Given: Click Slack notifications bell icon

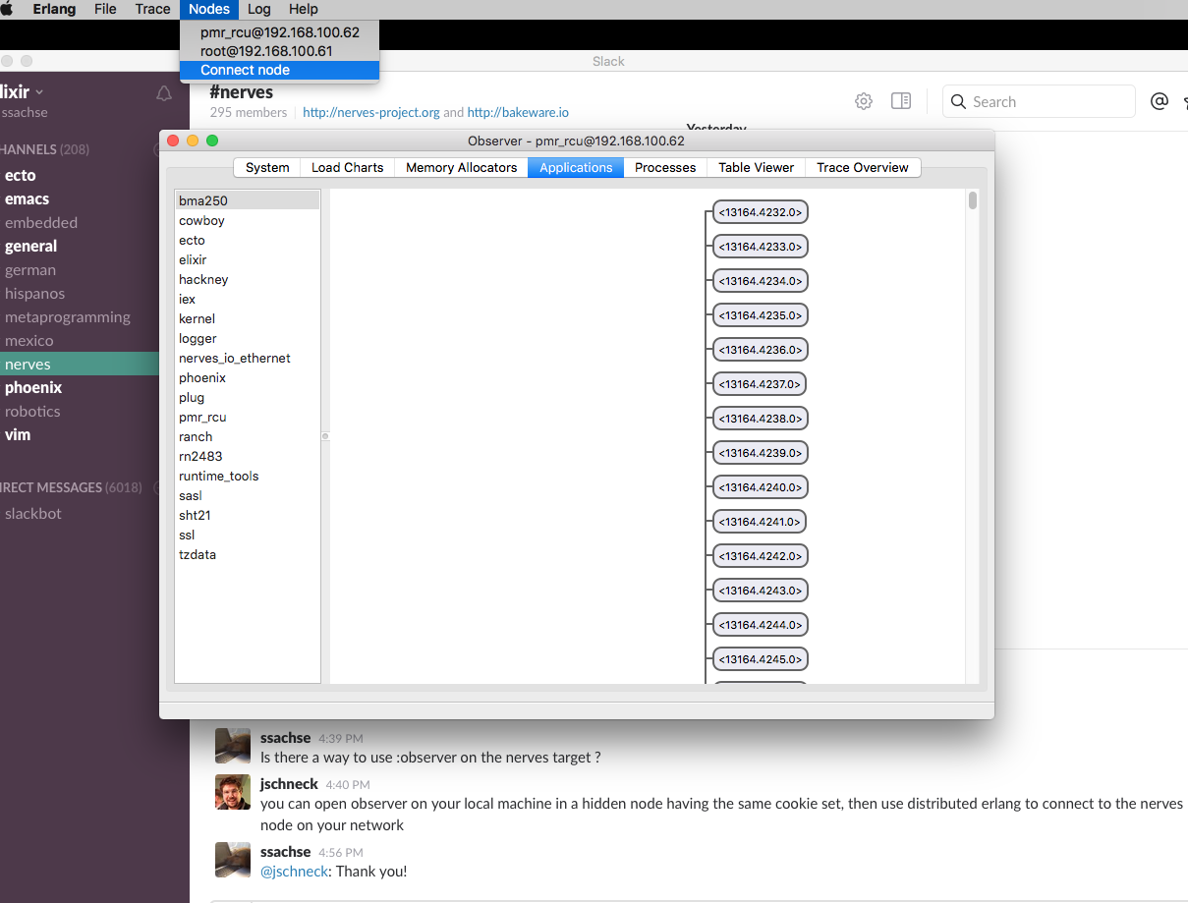Looking at the screenshot, I should pyautogui.click(x=164, y=93).
